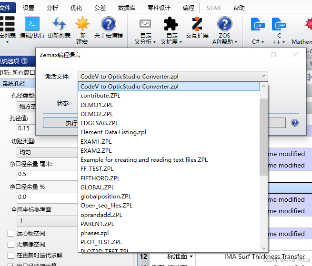Create a new macro with 新建宏
Image resolution: width=312 pixels, height=266 pixels.
click(x=82, y=24)
